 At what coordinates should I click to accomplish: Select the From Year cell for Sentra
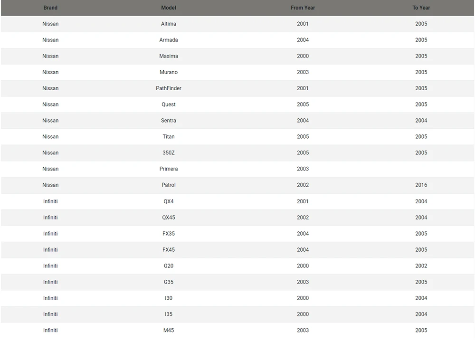303,121
